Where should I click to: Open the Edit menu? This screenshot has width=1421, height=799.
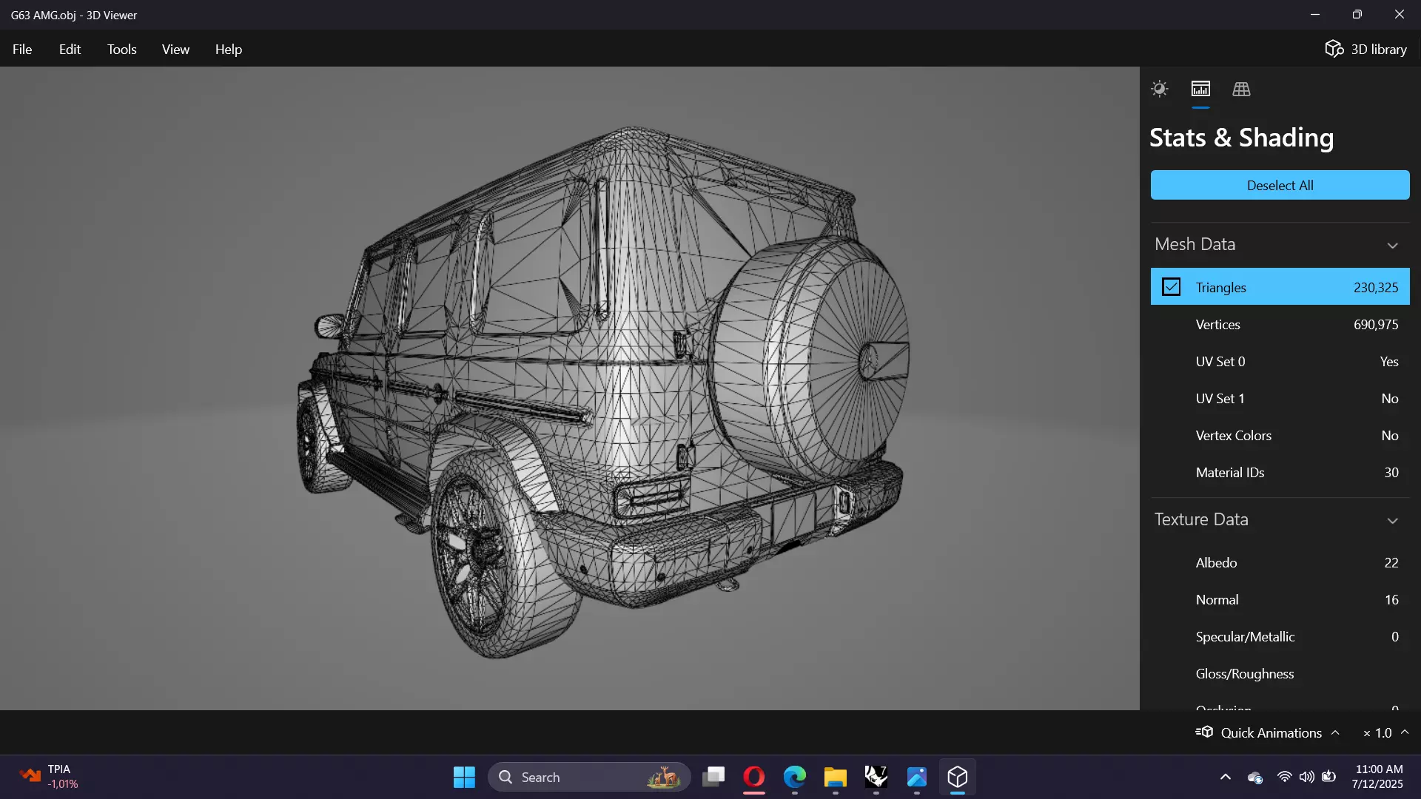point(70,49)
